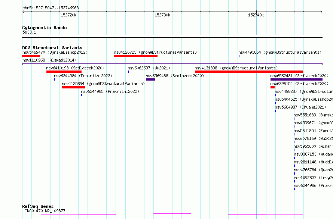Open nsv6062697 (Wu2021) label

149,68
